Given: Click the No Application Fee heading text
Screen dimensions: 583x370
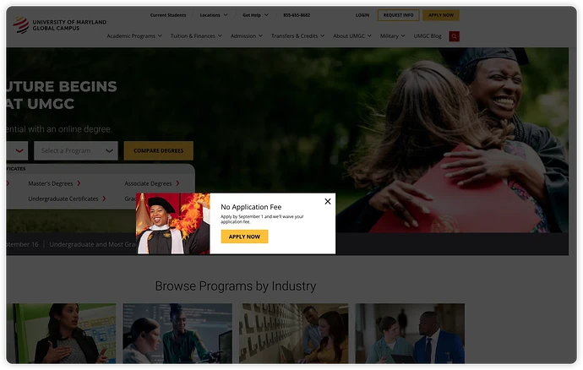Looking at the screenshot, I should [251, 207].
